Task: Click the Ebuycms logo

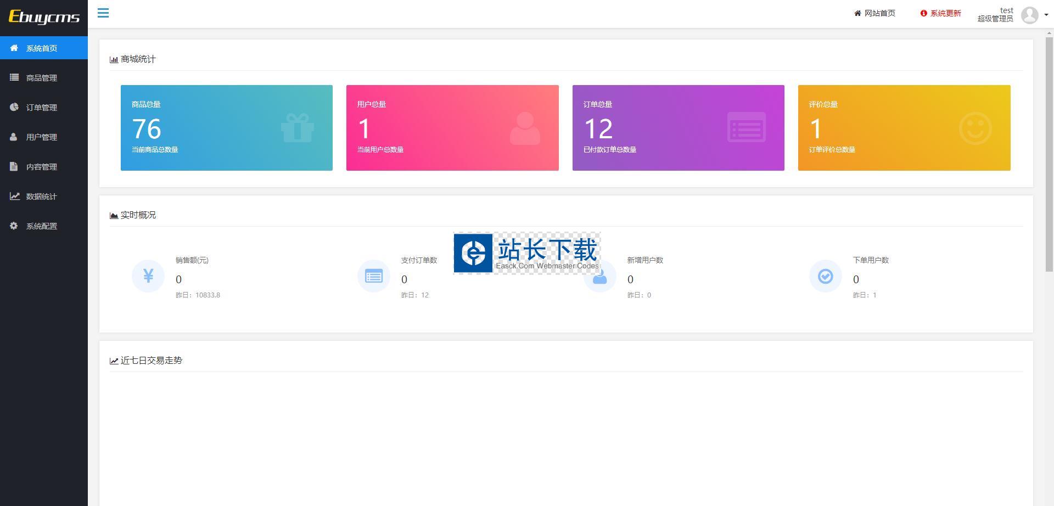Action: pos(44,17)
